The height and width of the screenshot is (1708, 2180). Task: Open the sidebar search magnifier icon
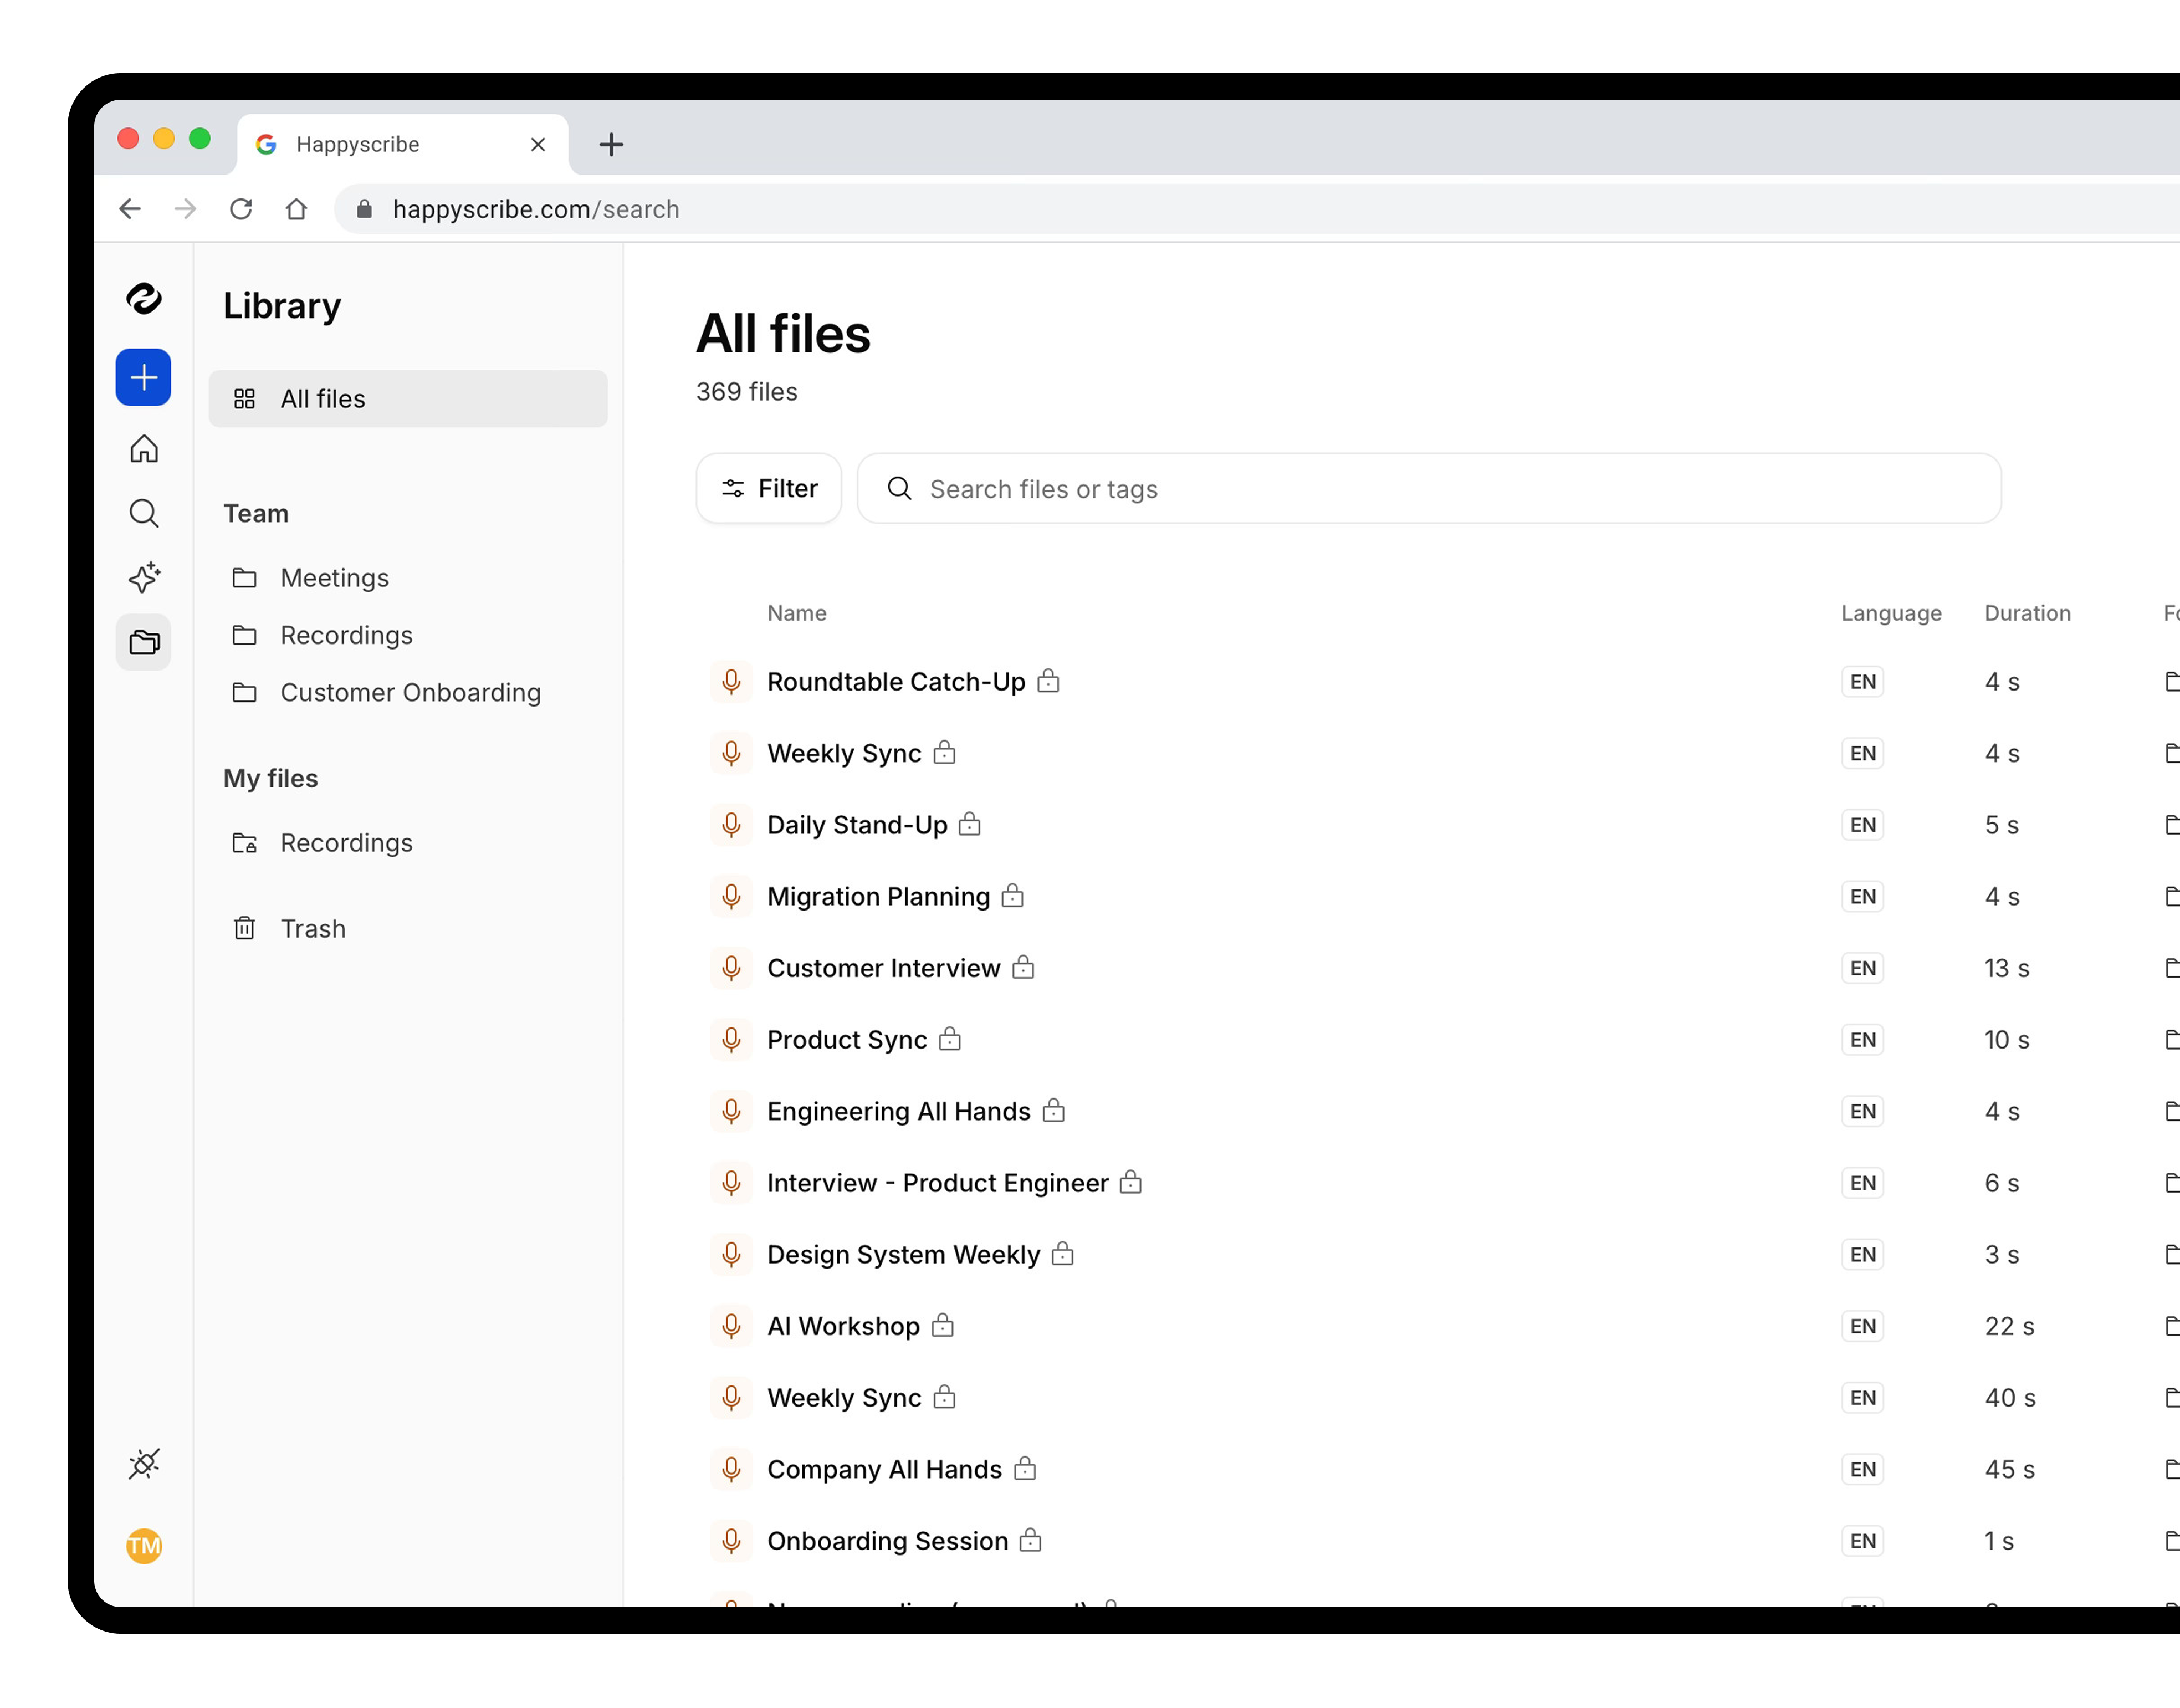click(144, 513)
